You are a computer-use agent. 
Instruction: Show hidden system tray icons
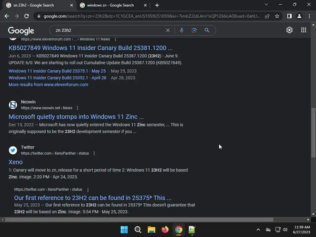pyautogui.click(x=258, y=230)
